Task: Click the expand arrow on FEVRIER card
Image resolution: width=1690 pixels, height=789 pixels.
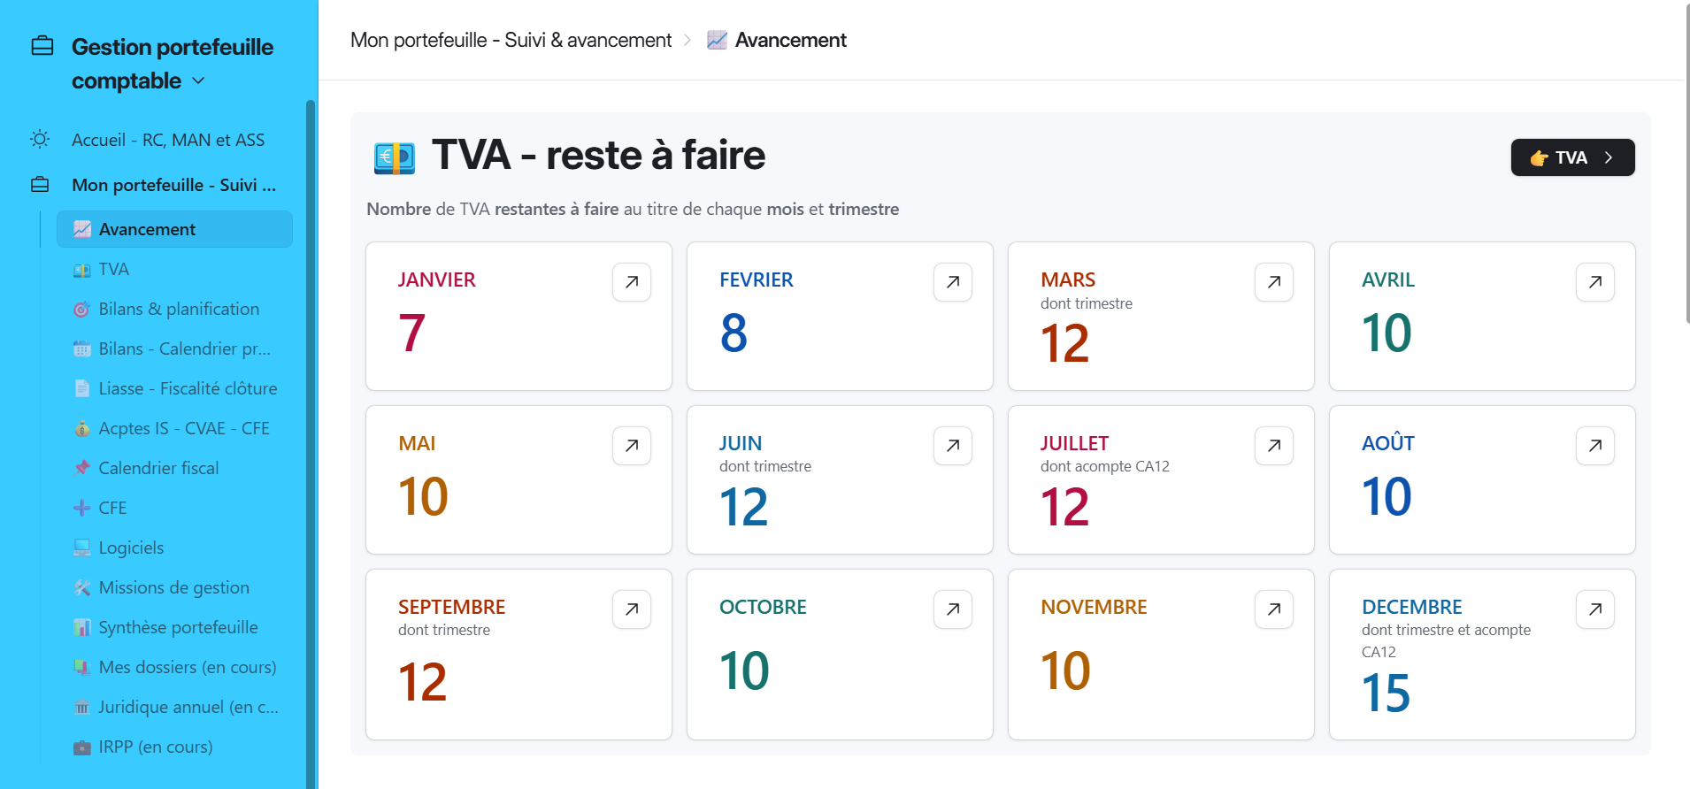Action: point(953,282)
